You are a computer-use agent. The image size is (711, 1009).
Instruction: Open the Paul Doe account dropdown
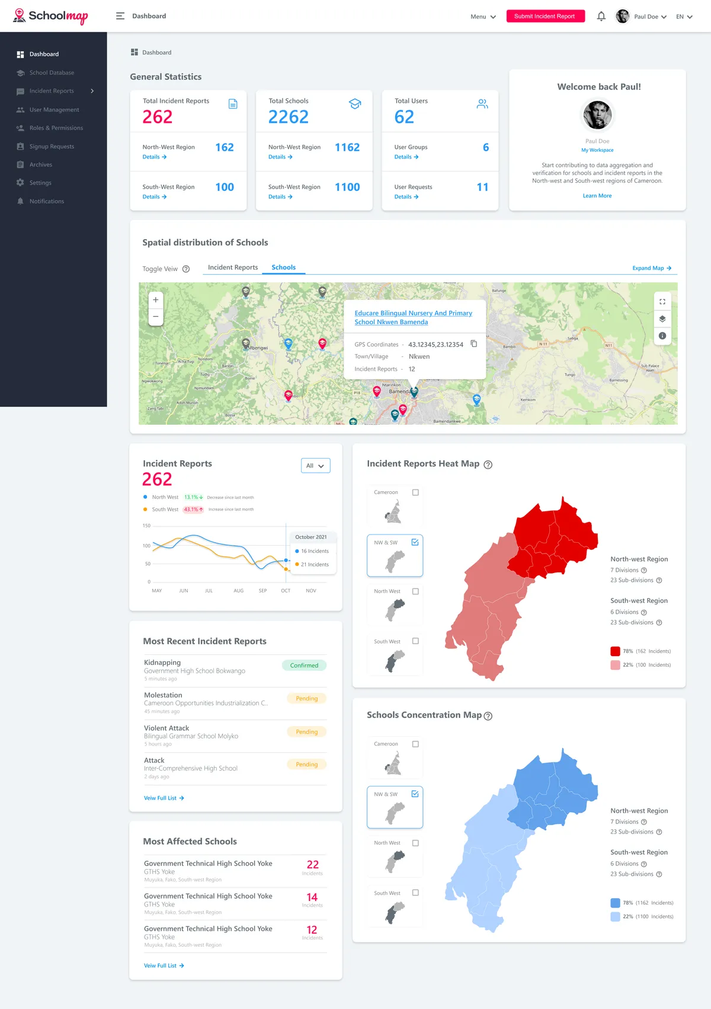[x=650, y=17]
